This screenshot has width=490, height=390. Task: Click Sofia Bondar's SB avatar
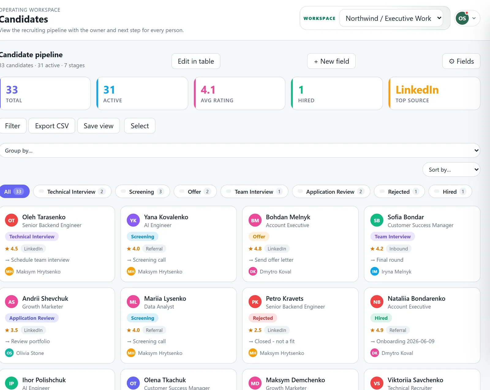pyautogui.click(x=377, y=220)
